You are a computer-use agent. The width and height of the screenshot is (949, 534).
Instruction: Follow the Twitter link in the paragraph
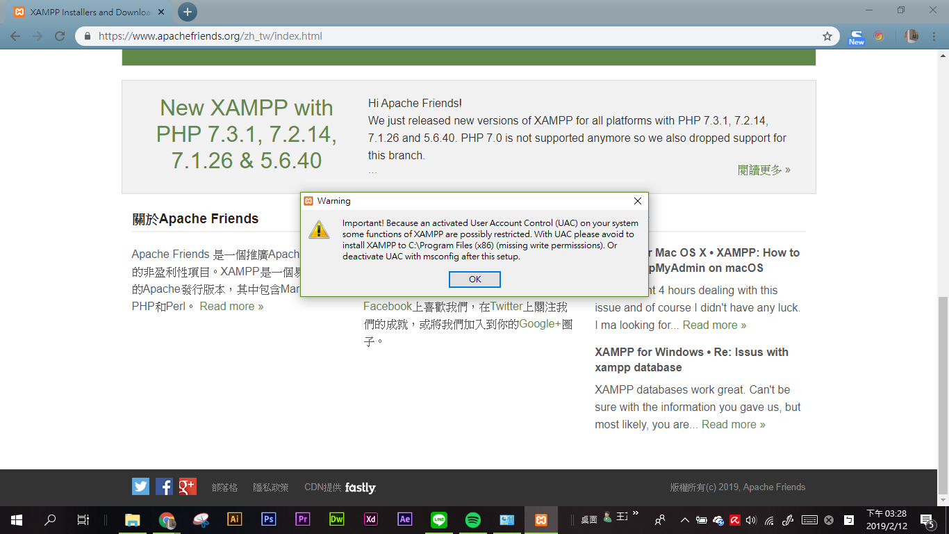506,306
